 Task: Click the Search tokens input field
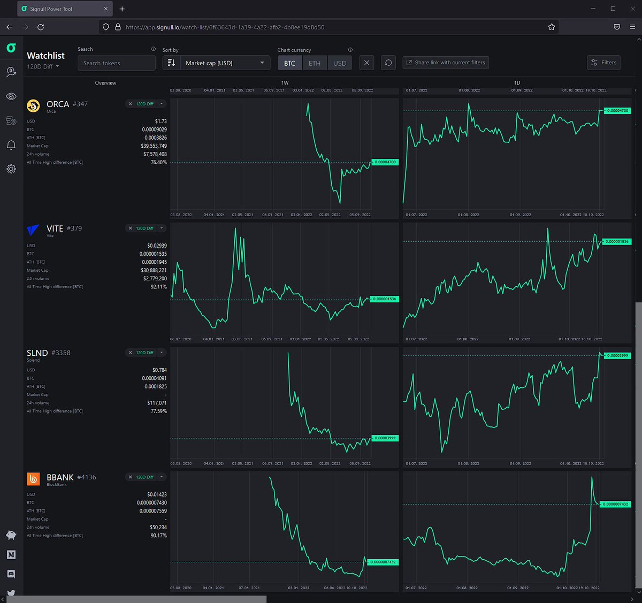(x=116, y=63)
